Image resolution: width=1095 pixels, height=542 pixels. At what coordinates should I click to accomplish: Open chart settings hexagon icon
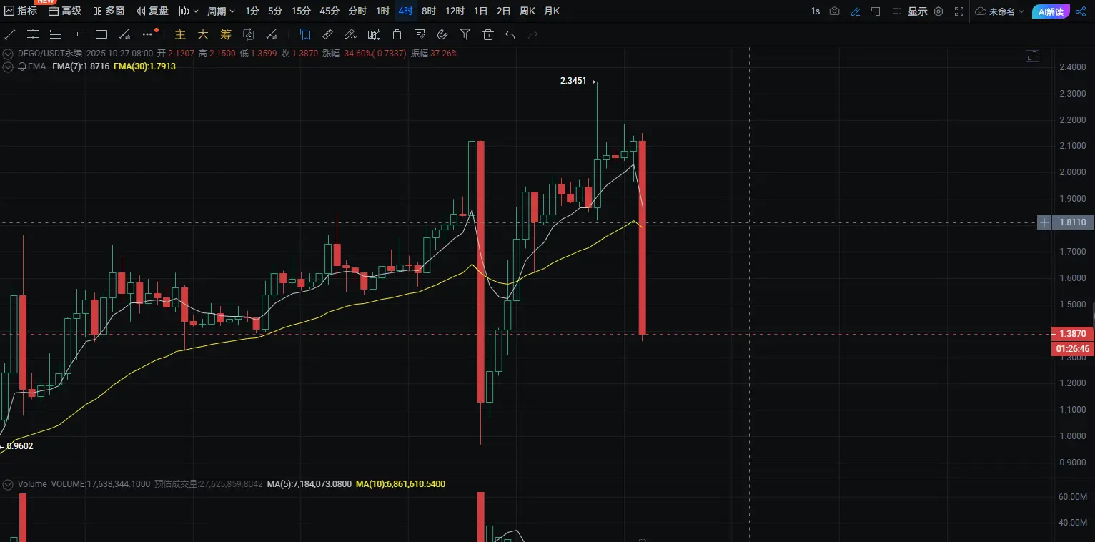click(938, 11)
